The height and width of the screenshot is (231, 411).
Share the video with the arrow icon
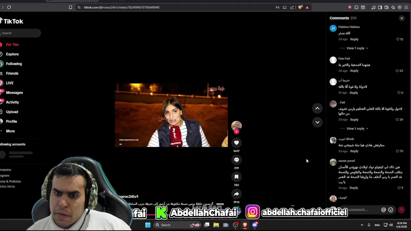(x=236, y=194)
